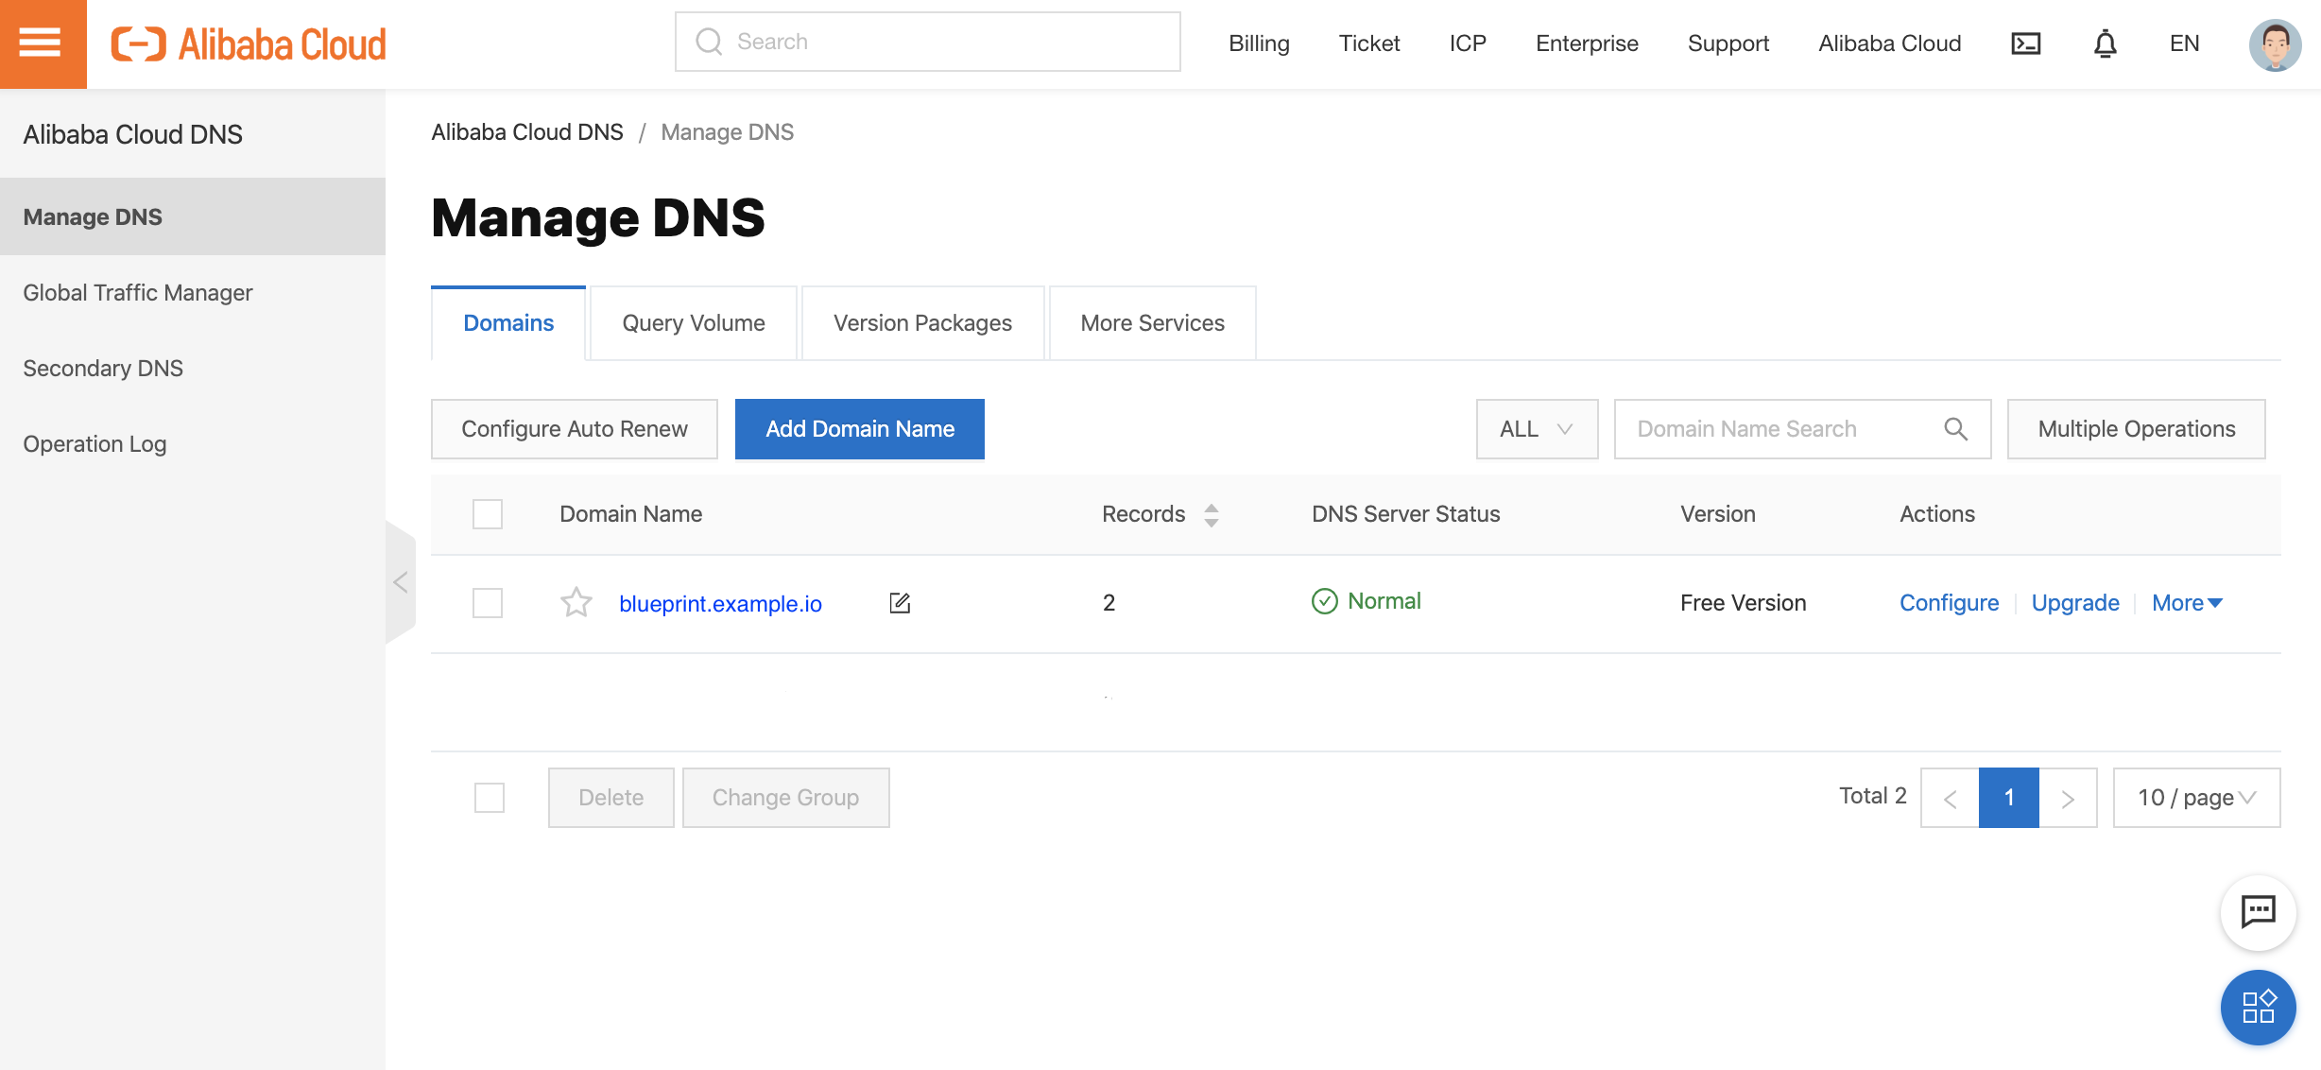Collapse the left sidebar using its arrow handle
The image size is (2321, 1070).
tap(401, 581)
